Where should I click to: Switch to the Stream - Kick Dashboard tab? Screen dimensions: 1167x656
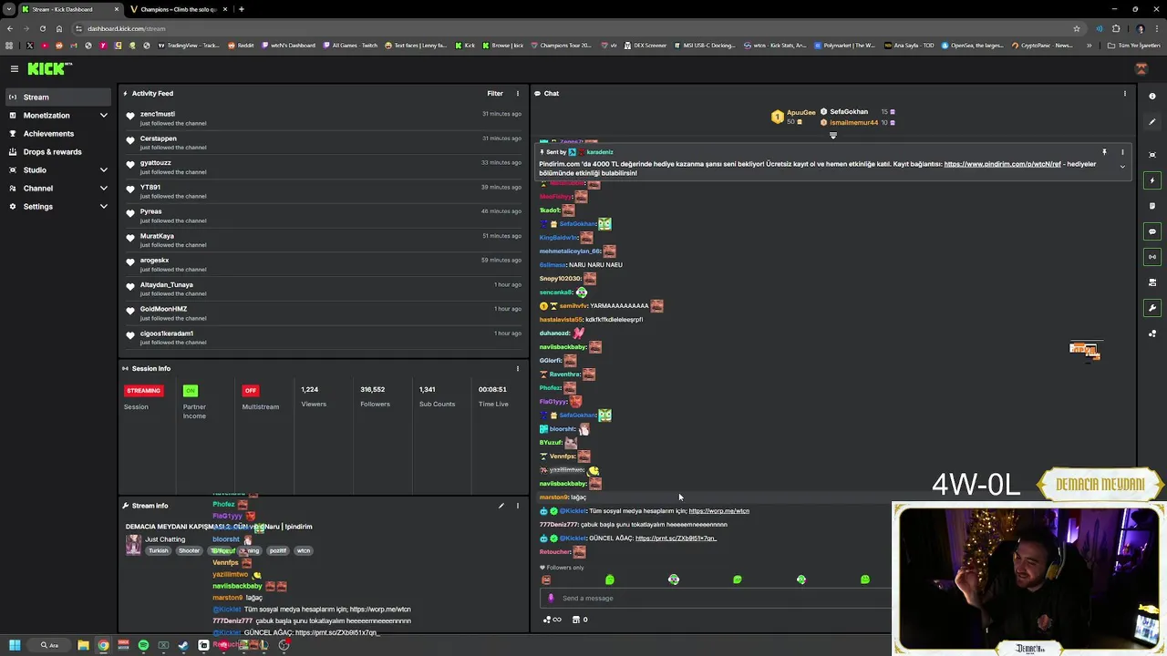pyautogui.click(x=70, y=9)
